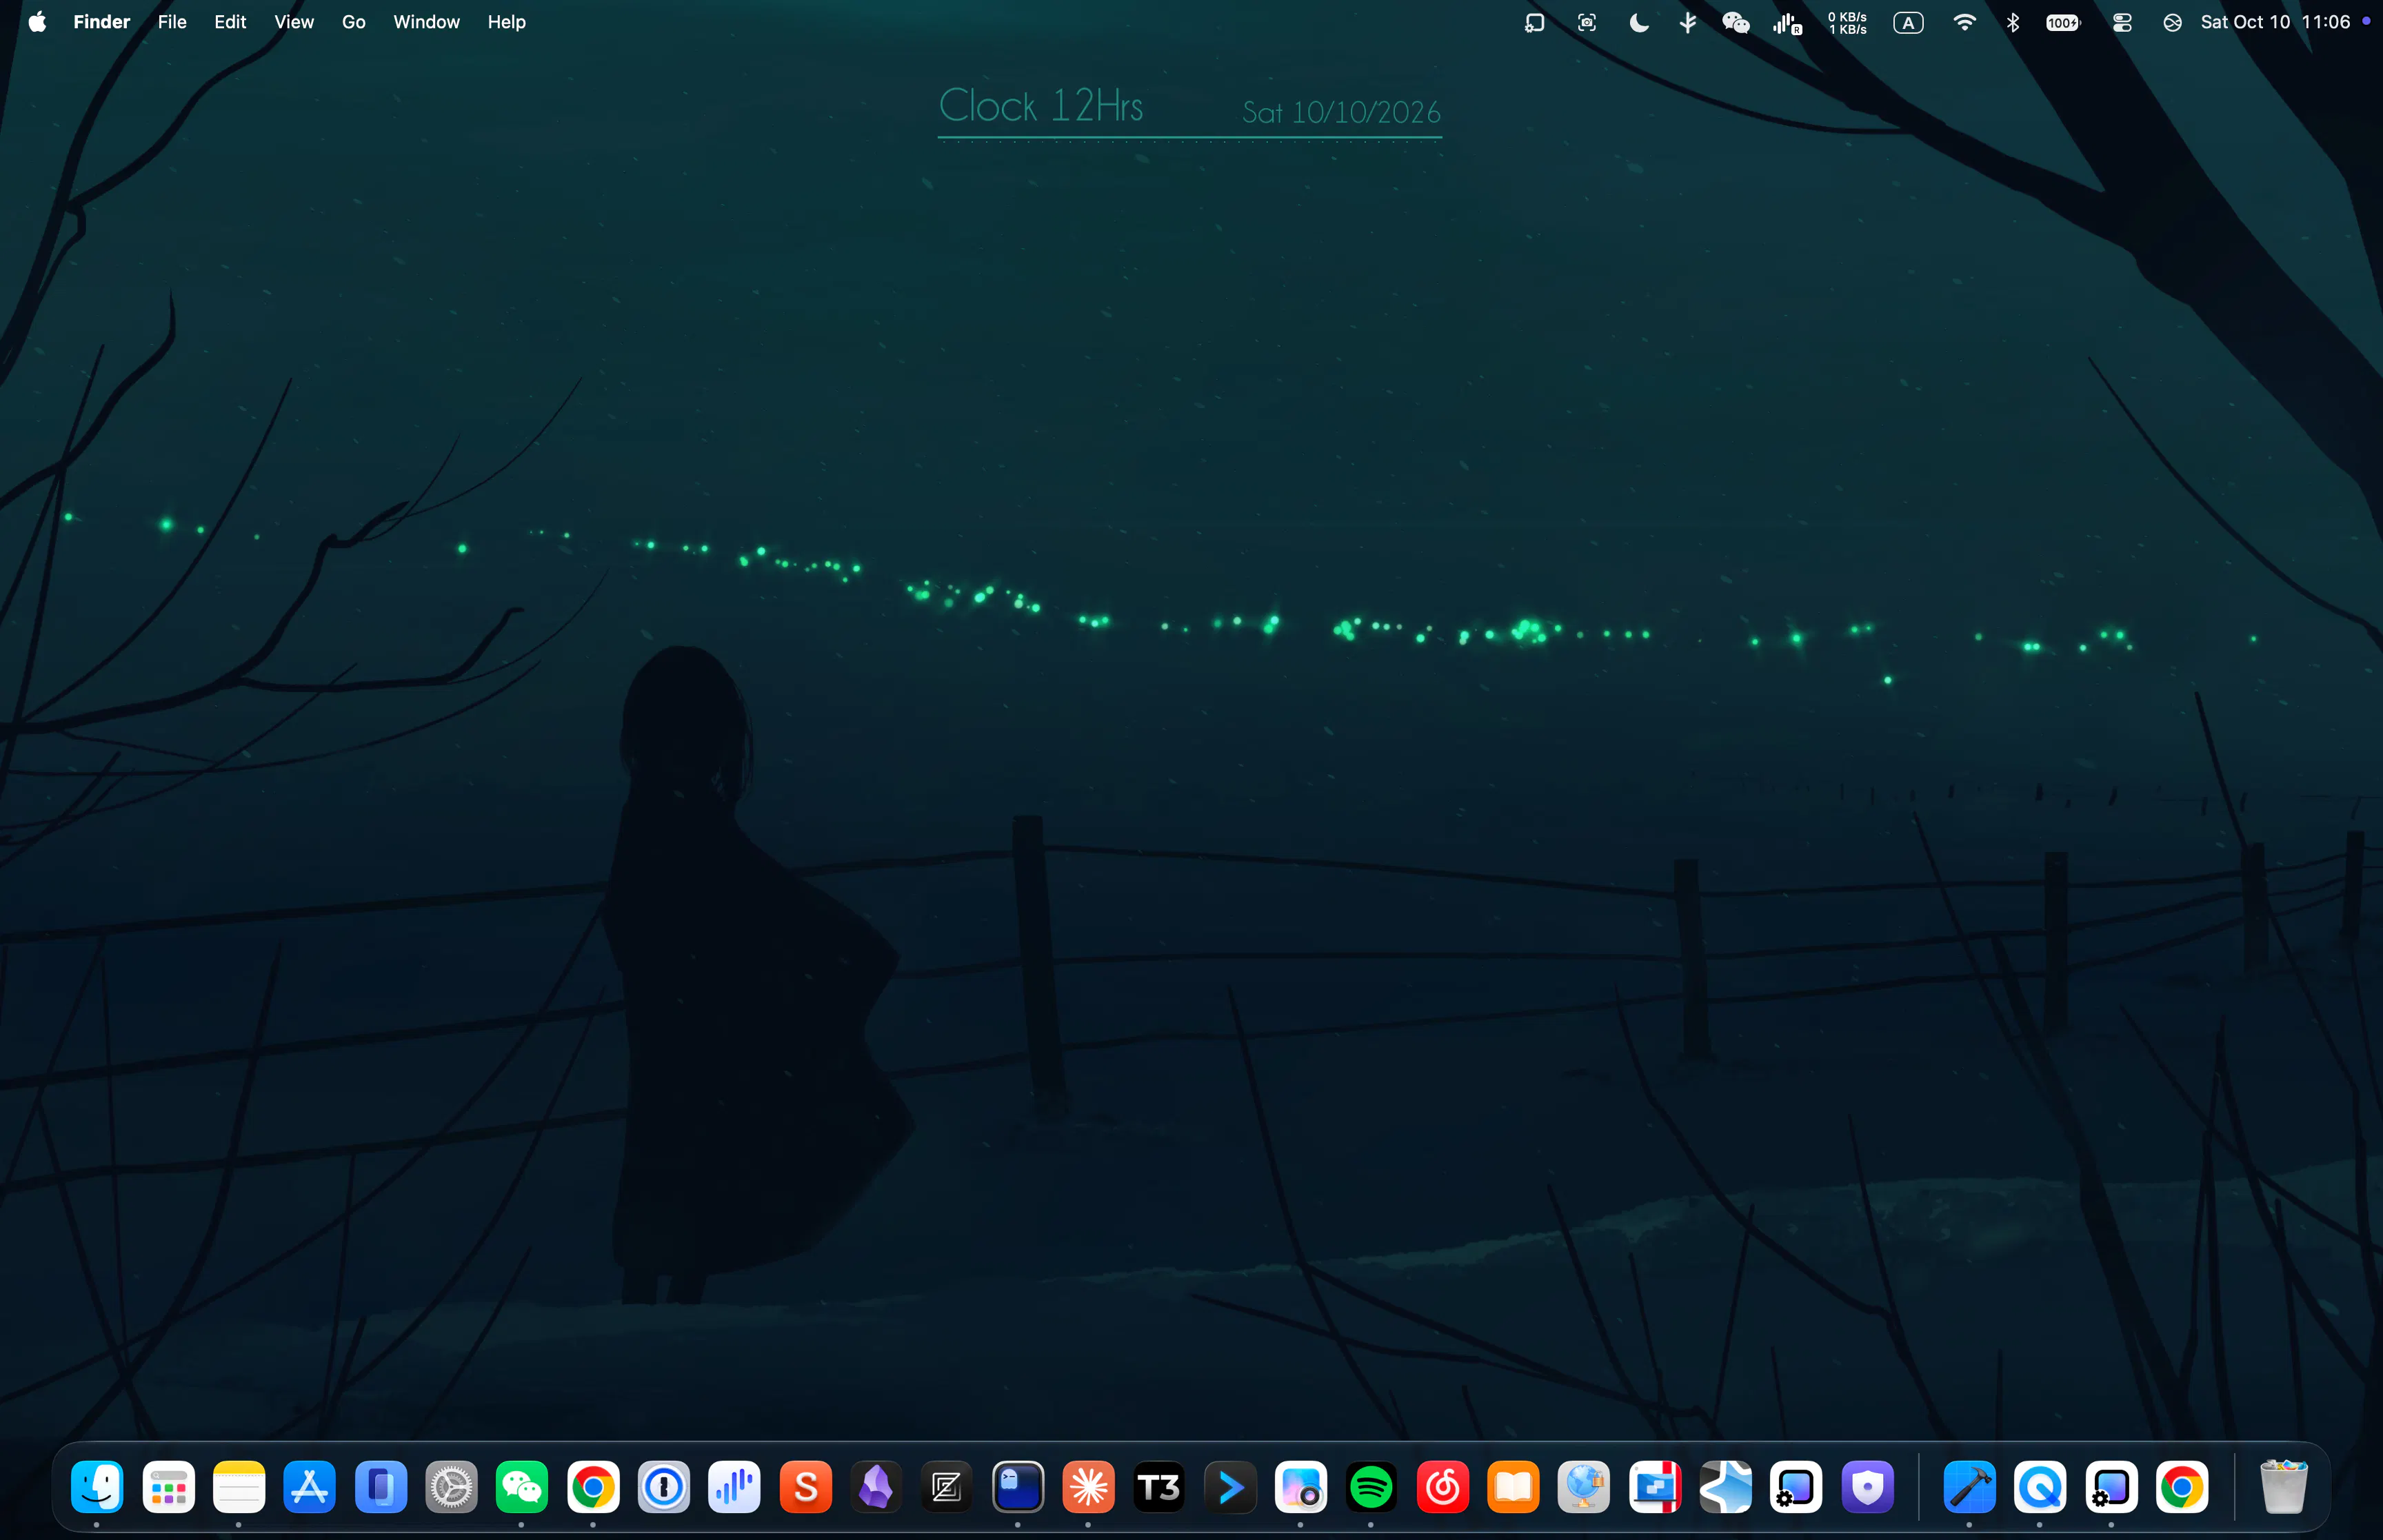Open Bluetooth menu bar icon
Screen dimensions: 2383x1540
(x=2013, y=22)
